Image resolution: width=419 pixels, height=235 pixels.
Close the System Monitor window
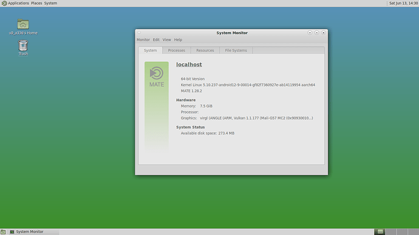point(323,33)
